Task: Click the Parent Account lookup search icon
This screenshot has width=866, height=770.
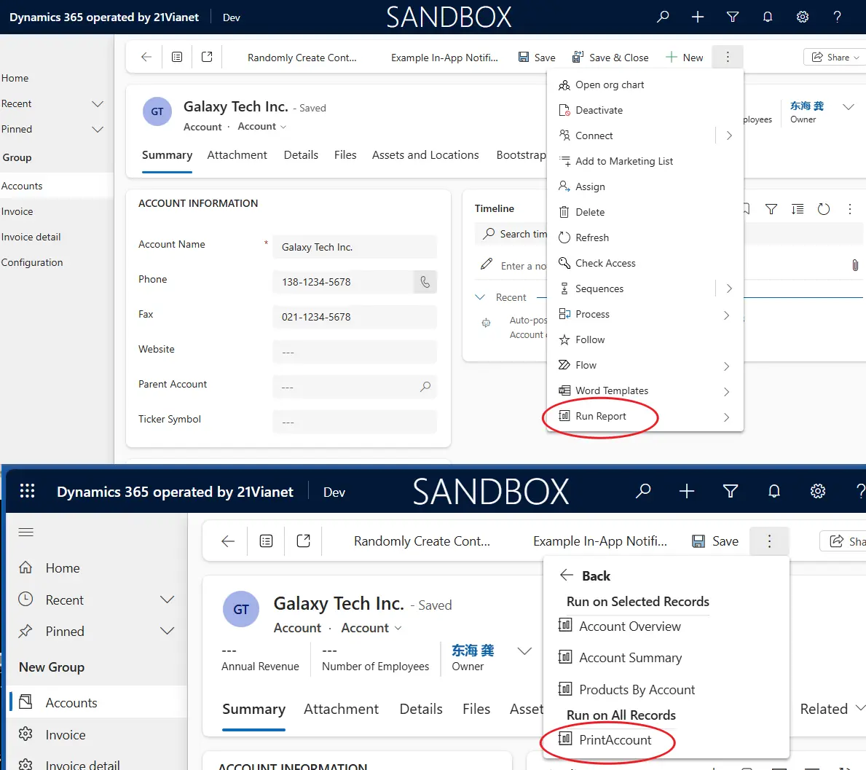Action: [x=425, y=387]
